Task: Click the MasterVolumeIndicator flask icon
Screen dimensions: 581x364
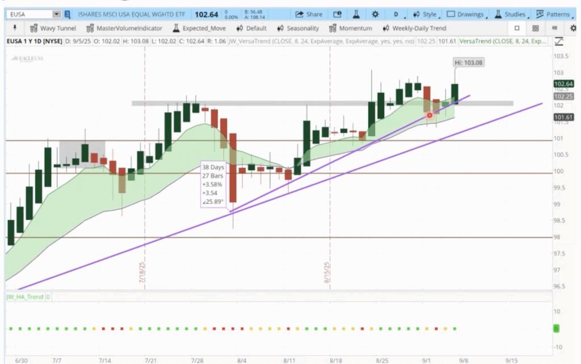Action: [90, 28]
